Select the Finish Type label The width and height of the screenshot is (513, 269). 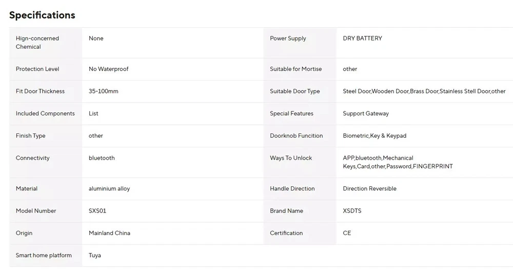[30, 136]
